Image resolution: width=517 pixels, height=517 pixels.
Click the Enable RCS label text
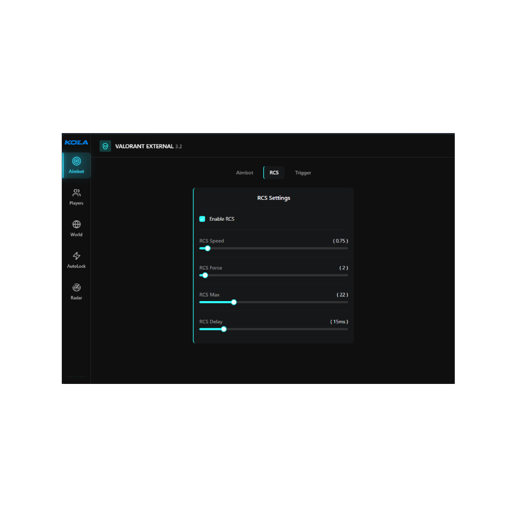222,219
